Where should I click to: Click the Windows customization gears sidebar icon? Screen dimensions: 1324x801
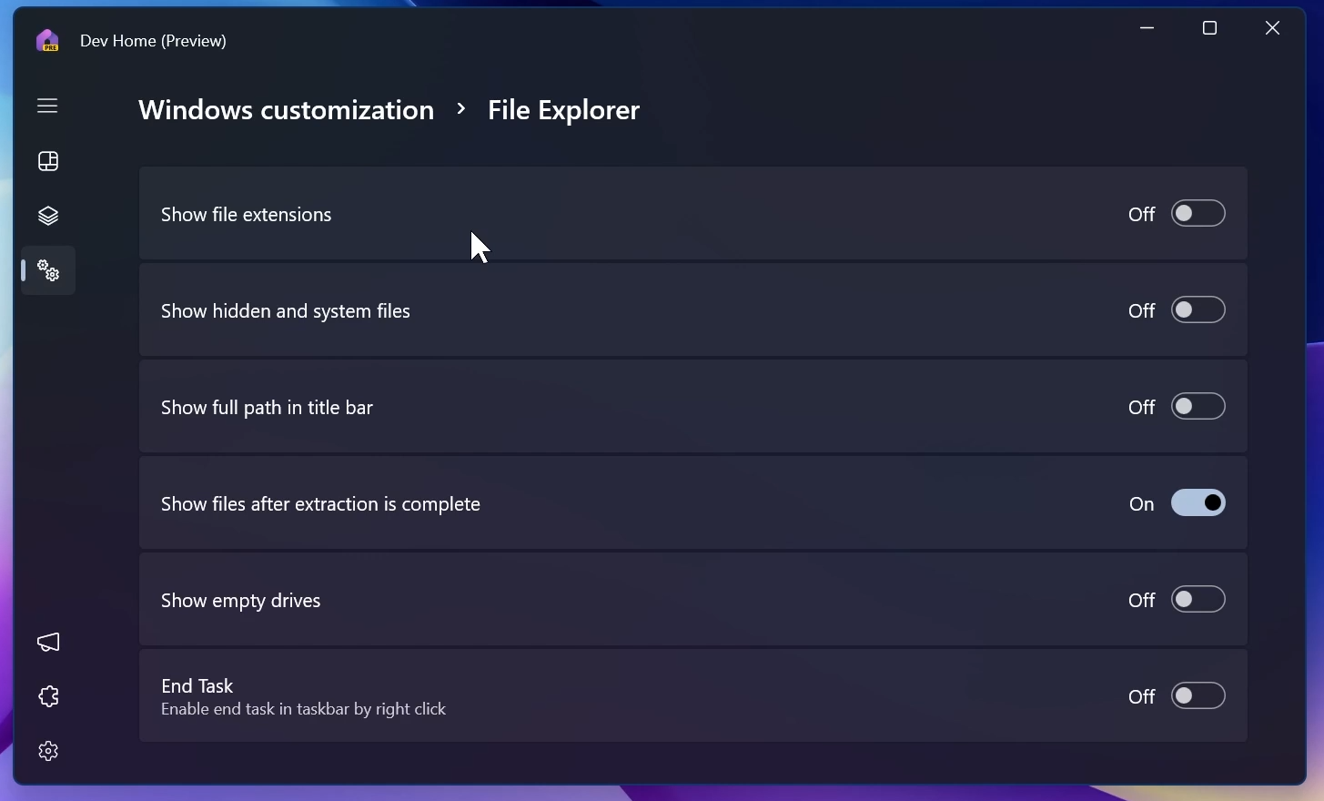(46, 270)
